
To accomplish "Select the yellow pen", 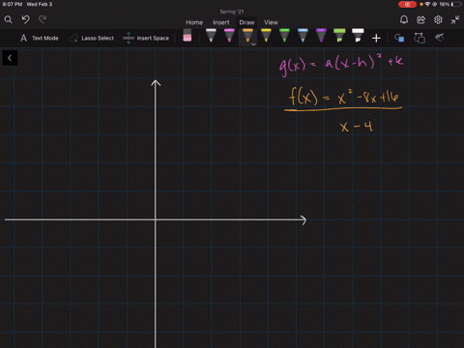I will coord(266,36).
